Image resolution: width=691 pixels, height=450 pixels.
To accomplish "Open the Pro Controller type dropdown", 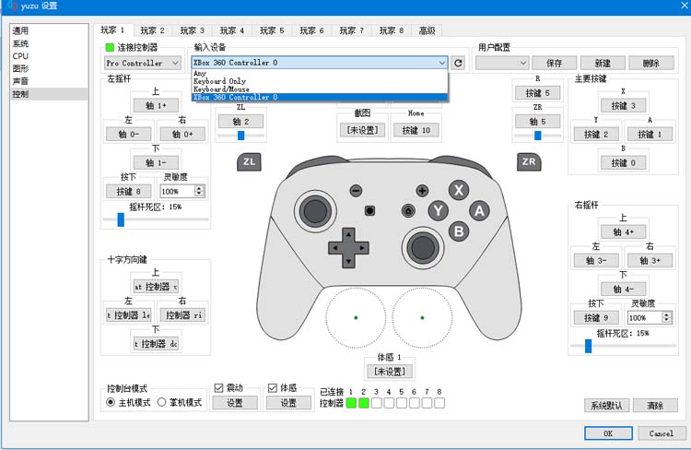I will click(143, 64).
